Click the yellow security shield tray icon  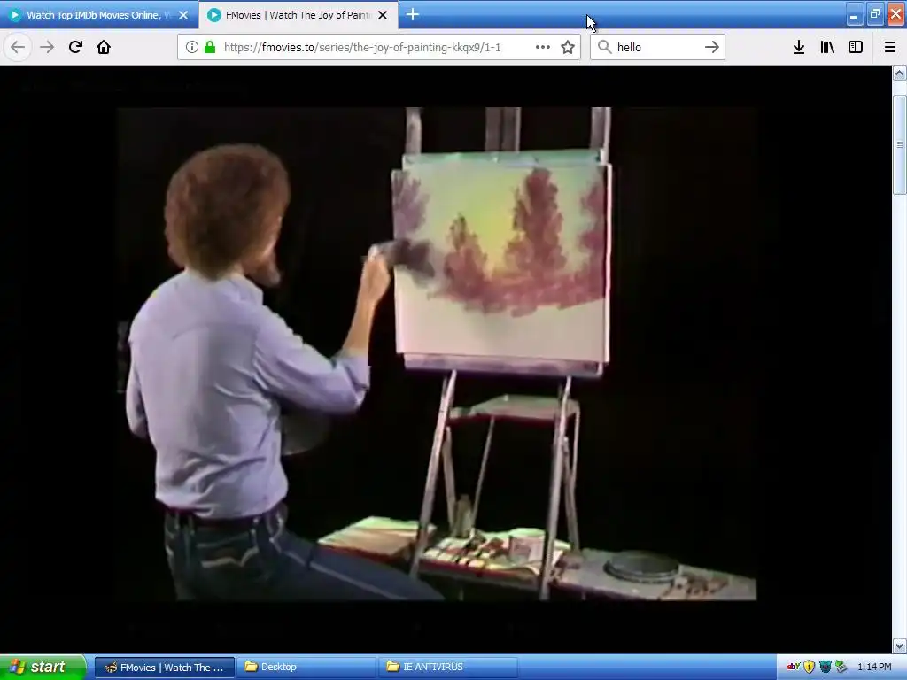point(810,667)
